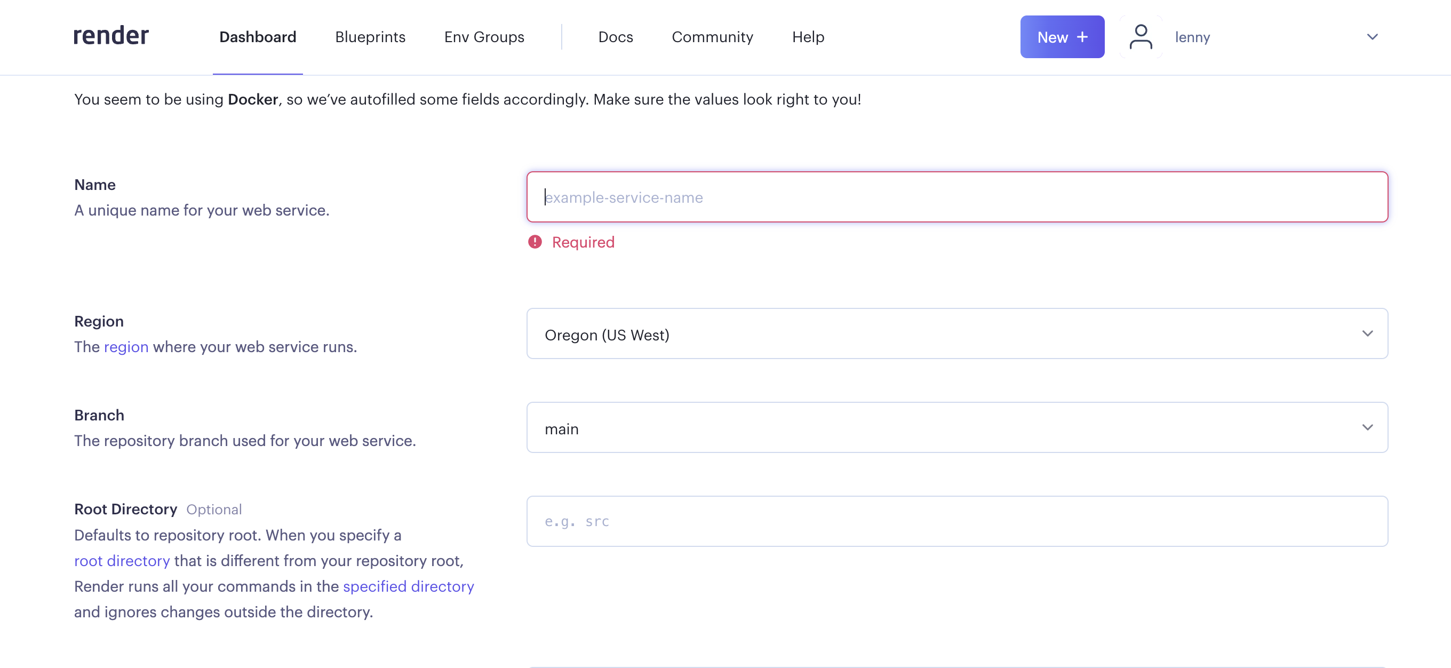Click the Dashboard navigation tab
This screenshot has height=668, width=1451.
coord(257,37)
